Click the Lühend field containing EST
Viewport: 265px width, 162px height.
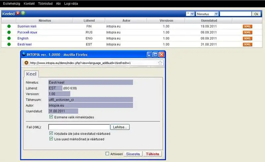[x=55, y=88]
